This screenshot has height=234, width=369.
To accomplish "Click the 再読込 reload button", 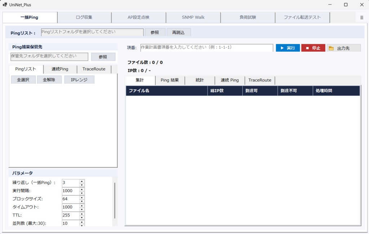I will tap(178, 32).
